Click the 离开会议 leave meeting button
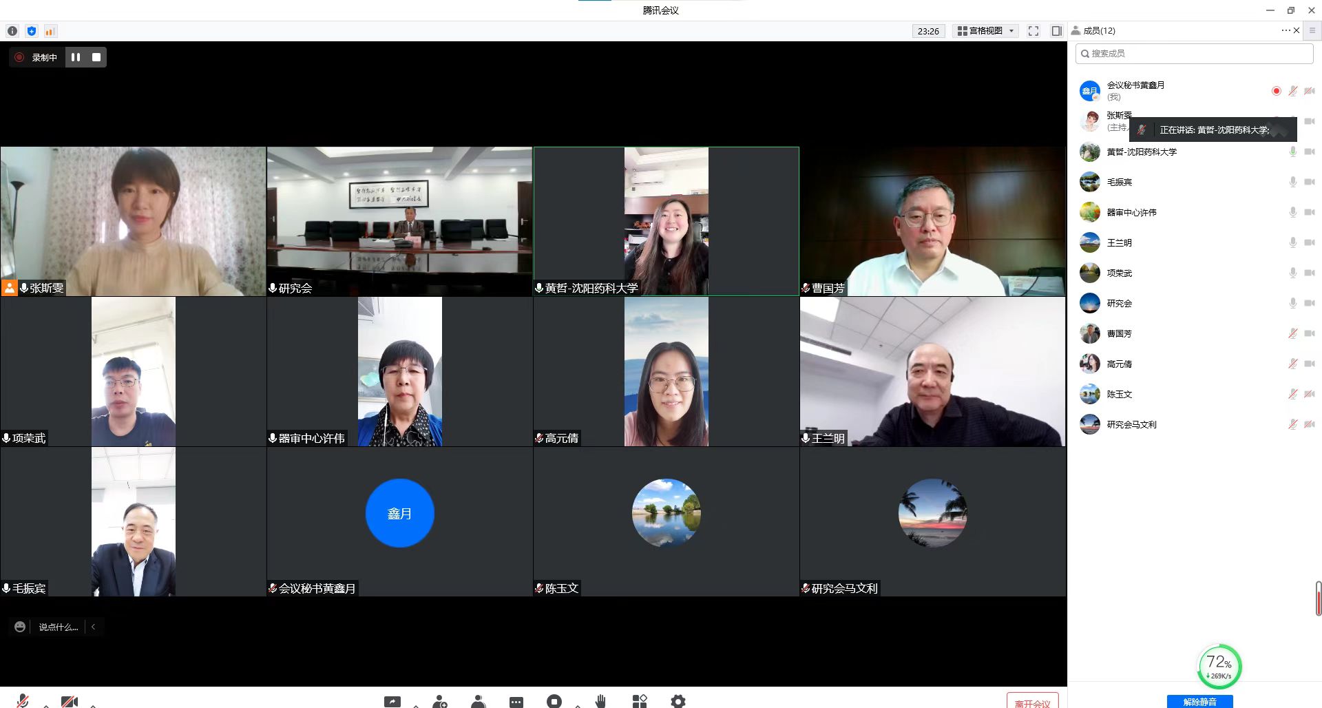Screen dimensions: 1322x708 tap(1032, 701)
